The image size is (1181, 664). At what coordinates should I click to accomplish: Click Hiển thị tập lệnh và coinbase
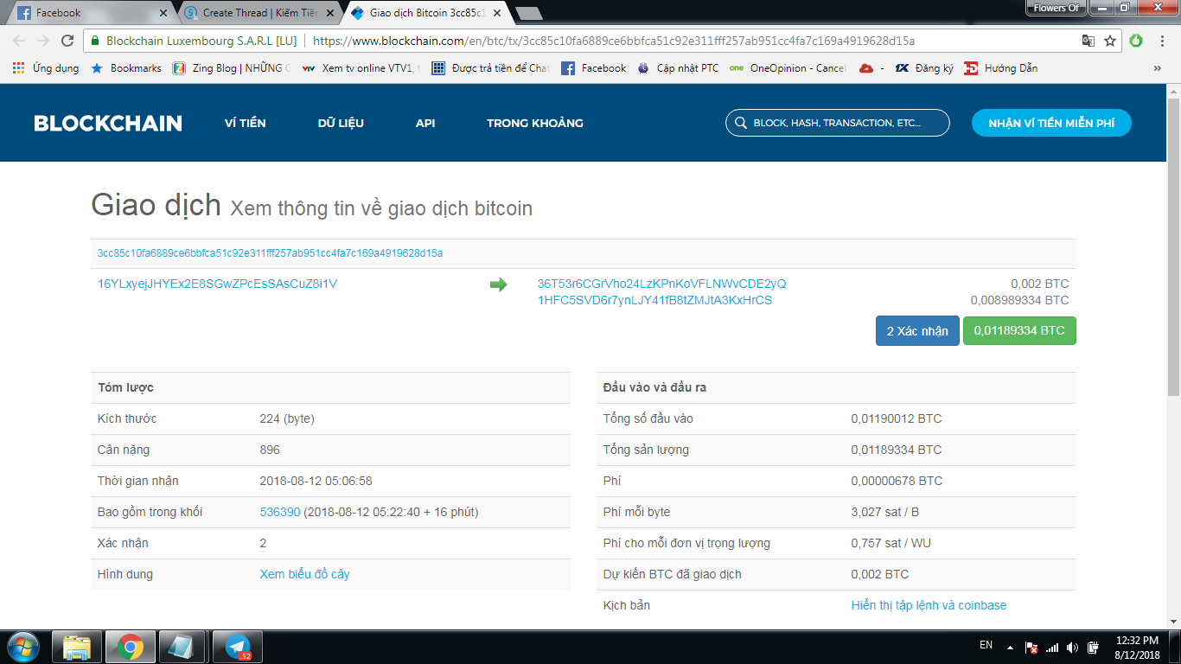pyautogui.click(x=929, y=605)
